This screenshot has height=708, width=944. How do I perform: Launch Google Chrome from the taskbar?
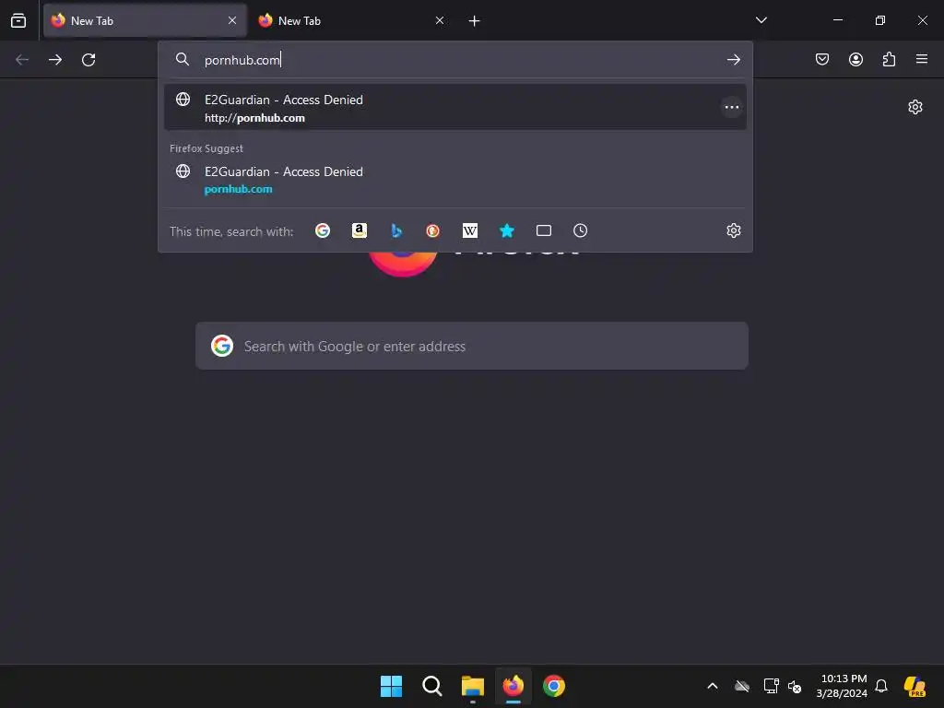coord(554,686)
